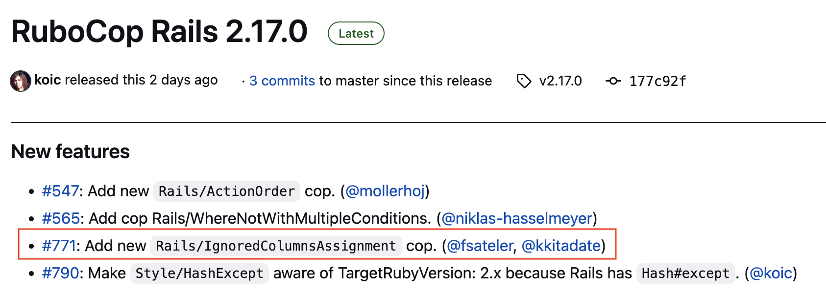Click the commit icon beside 177c92f

coord(613,81)
